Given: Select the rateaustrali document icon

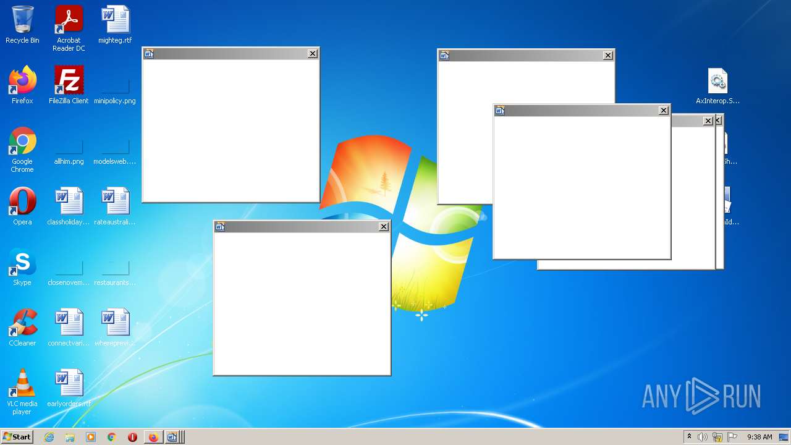Looking at the screenshot, I should [115, 206].
